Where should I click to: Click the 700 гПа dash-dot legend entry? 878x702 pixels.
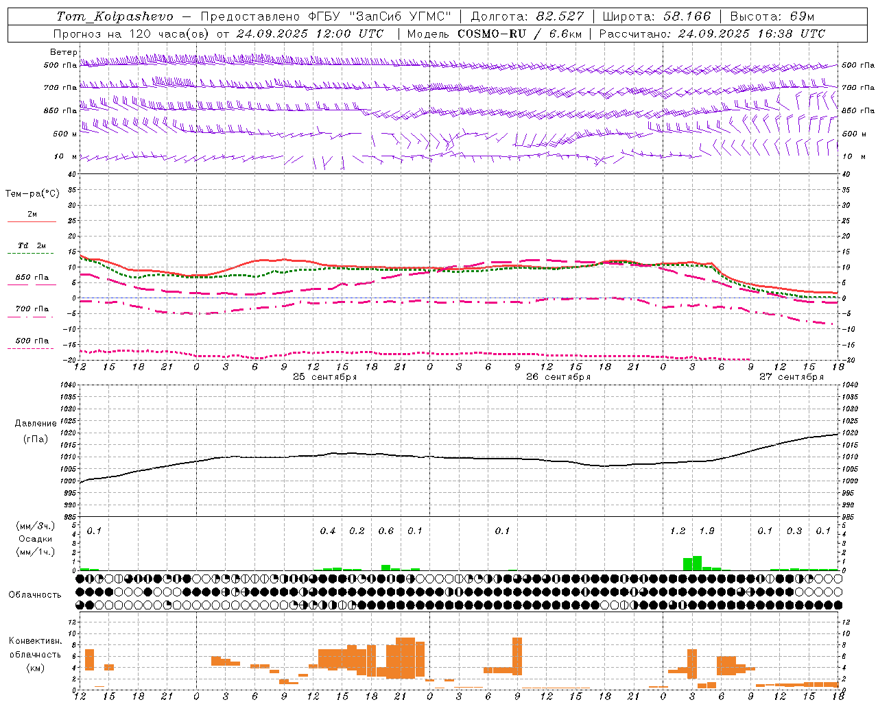pos(32,312)
